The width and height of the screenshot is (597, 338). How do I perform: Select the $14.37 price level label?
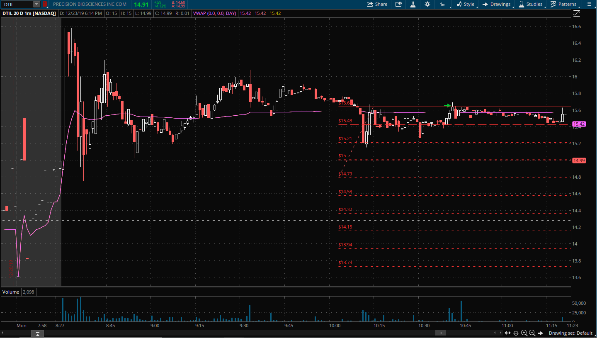click(x=345, y=209)
